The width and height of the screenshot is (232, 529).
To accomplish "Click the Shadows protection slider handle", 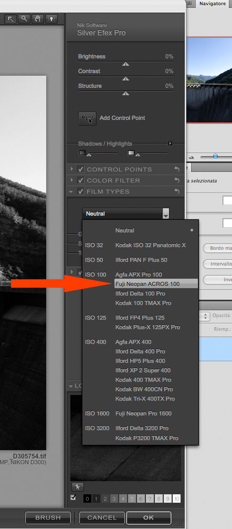I will pyautogui.click(x=89, y=155).
